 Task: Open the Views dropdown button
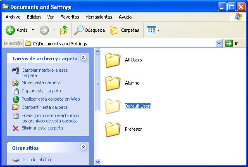pyautogui.click(x=153, y=30)
